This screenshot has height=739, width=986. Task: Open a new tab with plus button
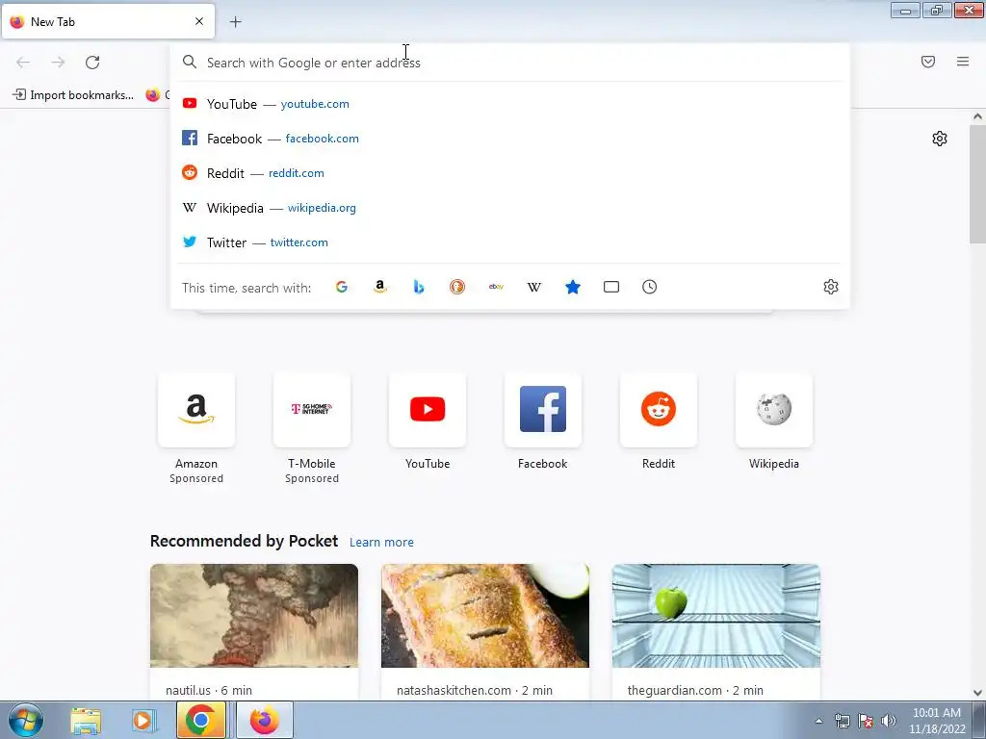tap(235, 22)
